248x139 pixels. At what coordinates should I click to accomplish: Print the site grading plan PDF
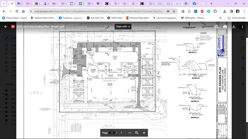coord(225,27)
